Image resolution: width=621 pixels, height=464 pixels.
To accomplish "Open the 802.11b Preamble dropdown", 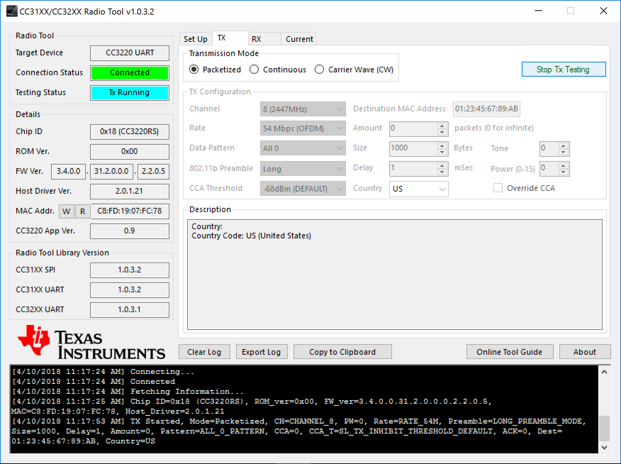I will [303, 169].
